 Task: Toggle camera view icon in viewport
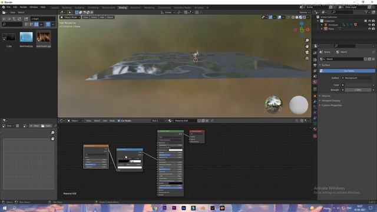307,52
